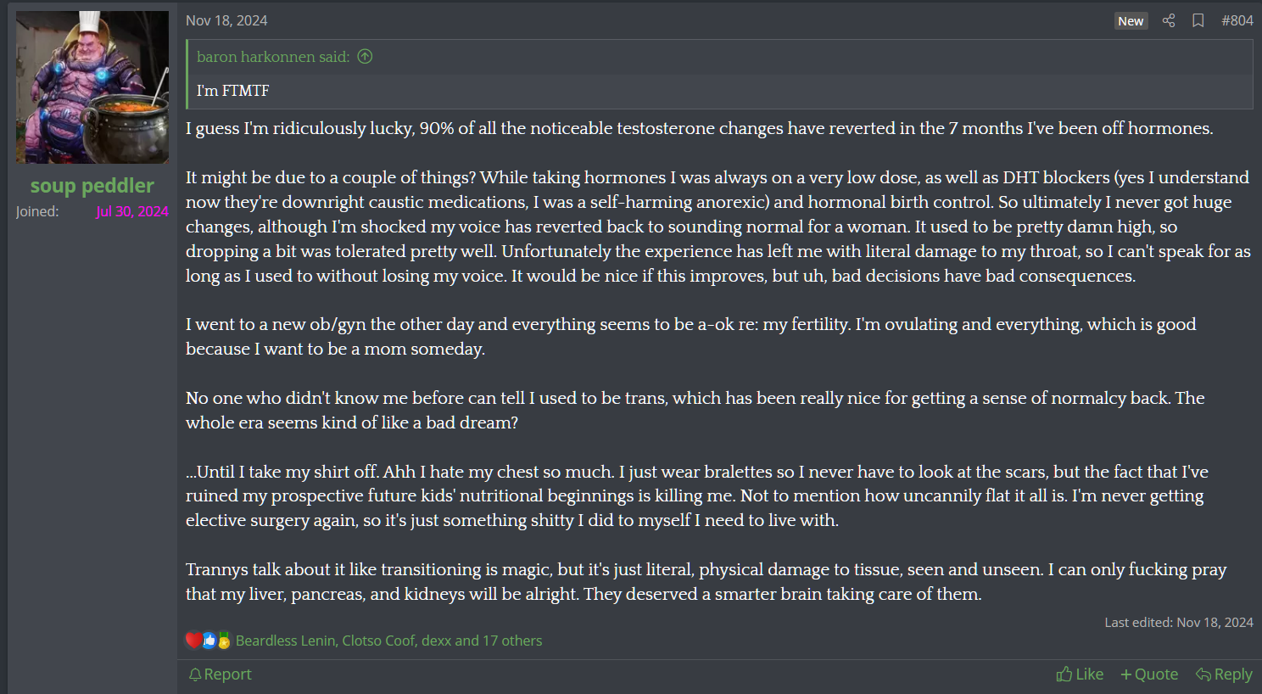The image size is (1262, 694).
Task: Click the gold medal reaction icon
Action: tap(224, 641)
